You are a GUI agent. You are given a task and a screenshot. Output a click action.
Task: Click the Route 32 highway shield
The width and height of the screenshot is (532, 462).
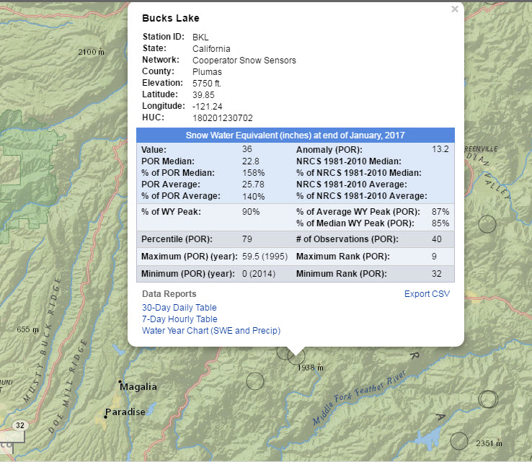point(19,425)
